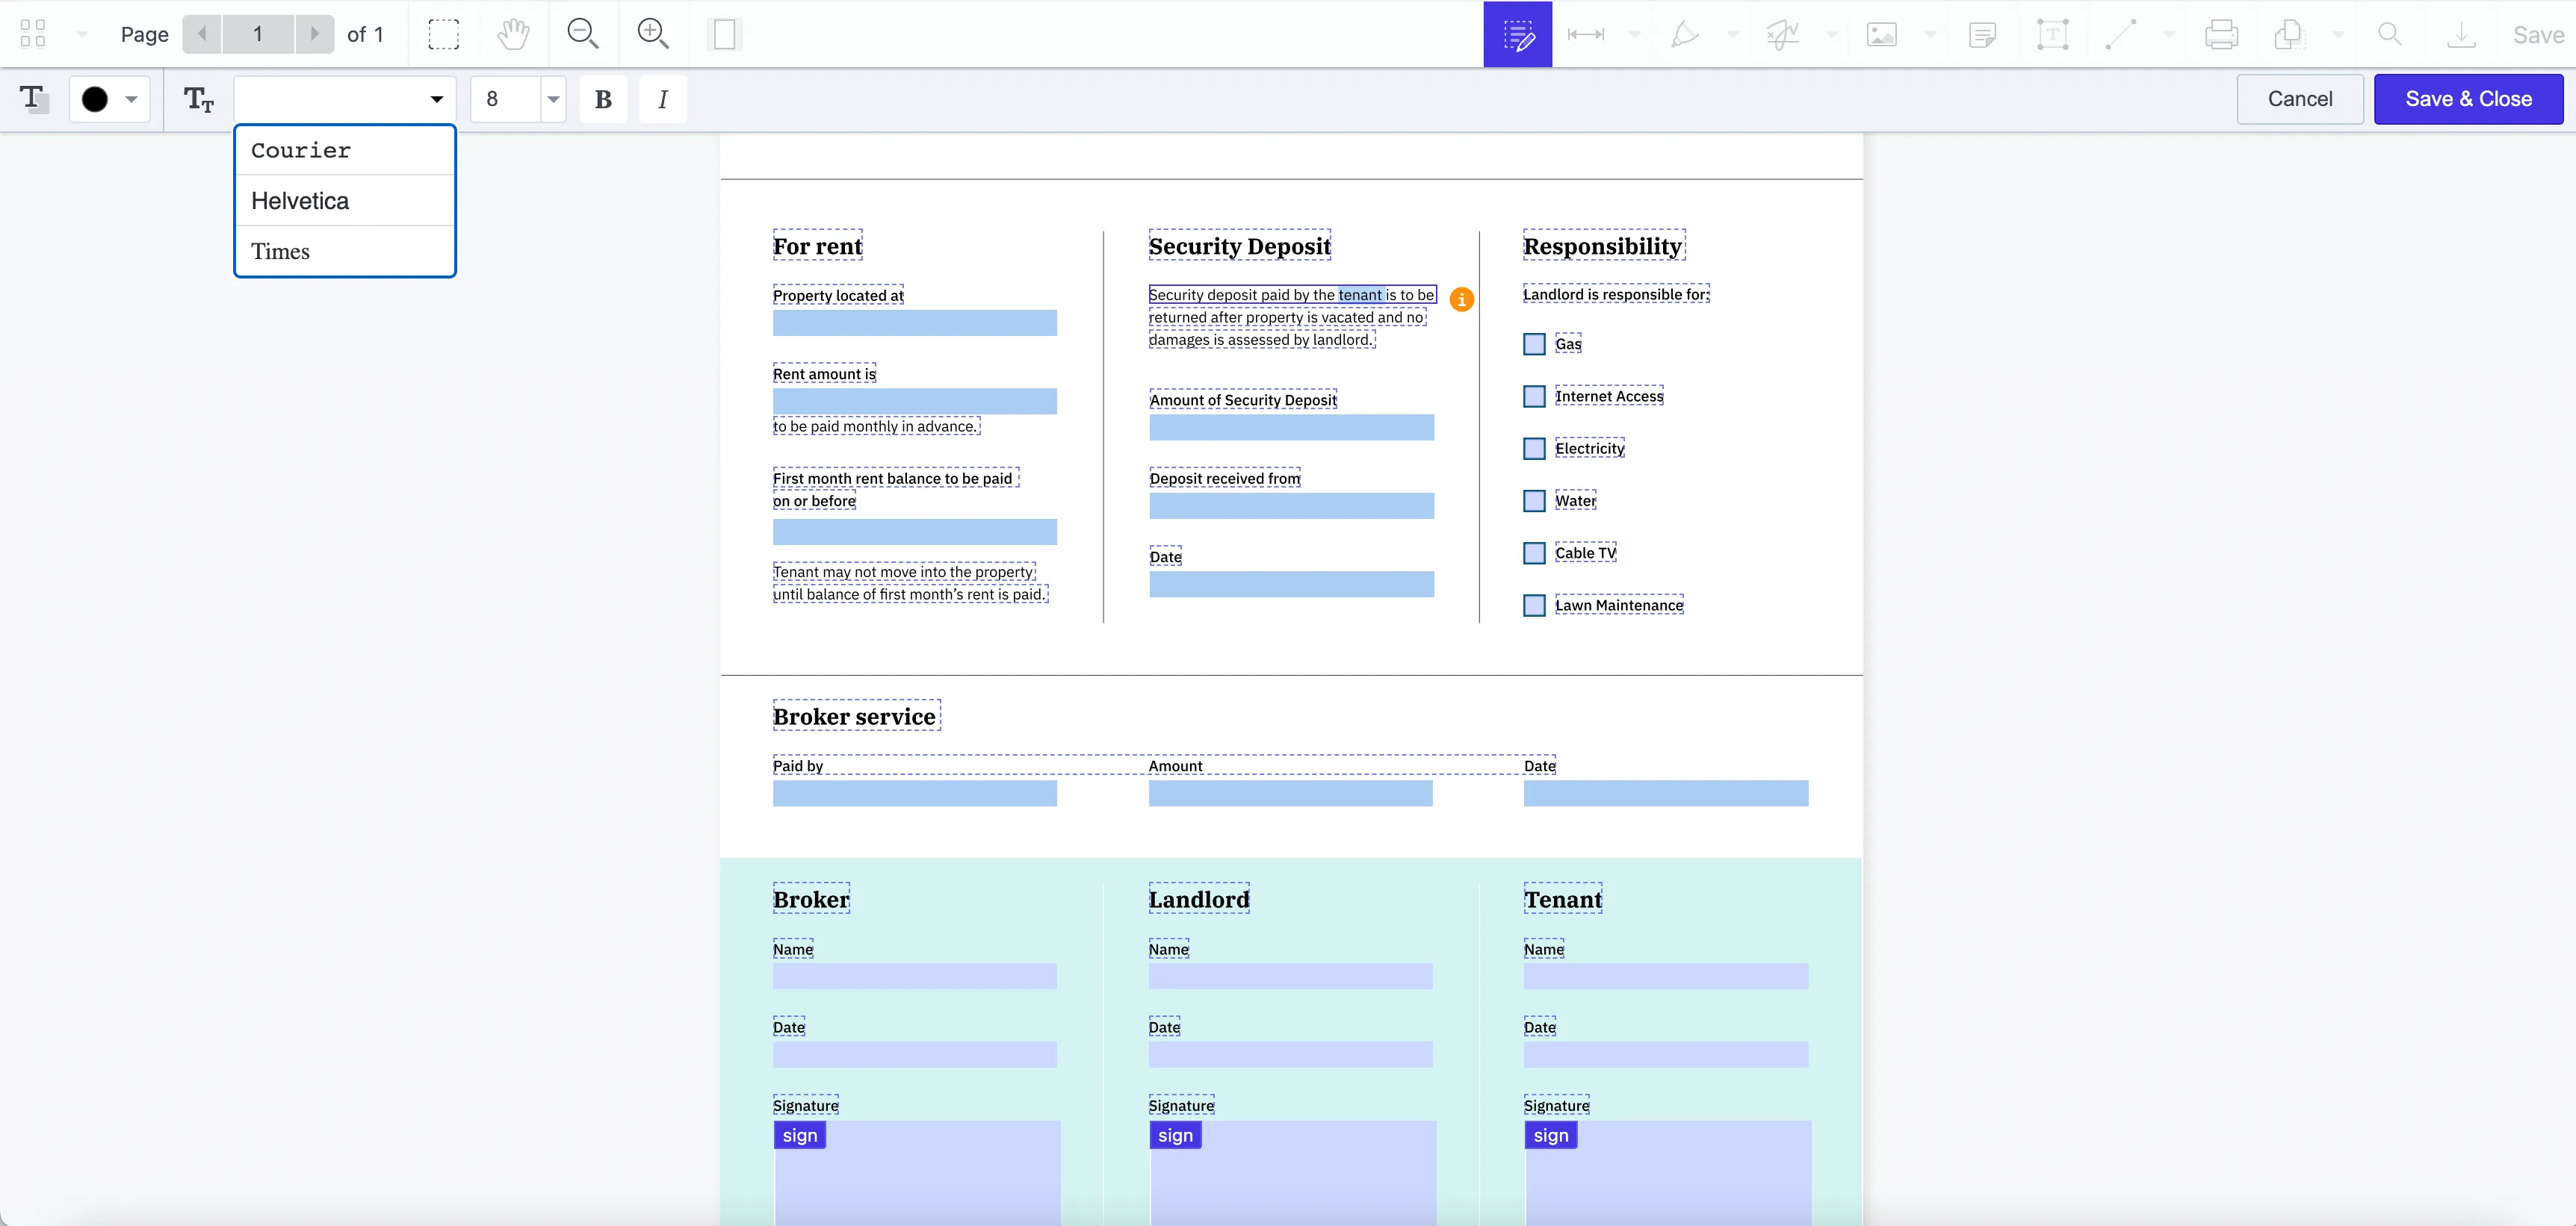
Task: Choose Times from font list
Action: coord(345,251)
